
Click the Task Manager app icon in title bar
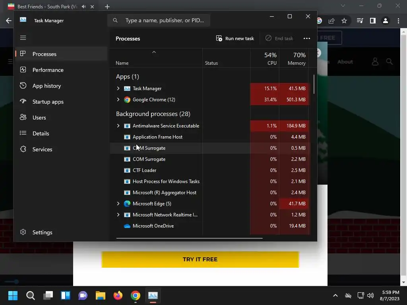[x=23, y=20]
